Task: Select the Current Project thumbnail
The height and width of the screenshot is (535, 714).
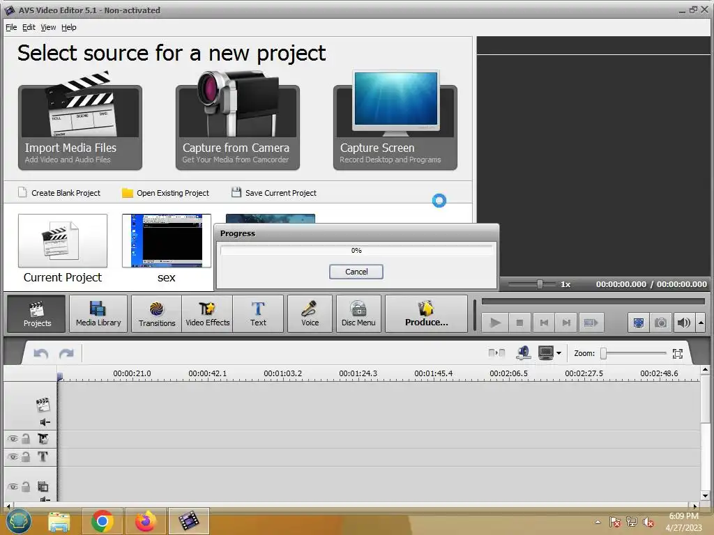Action: tap(63, 240)
